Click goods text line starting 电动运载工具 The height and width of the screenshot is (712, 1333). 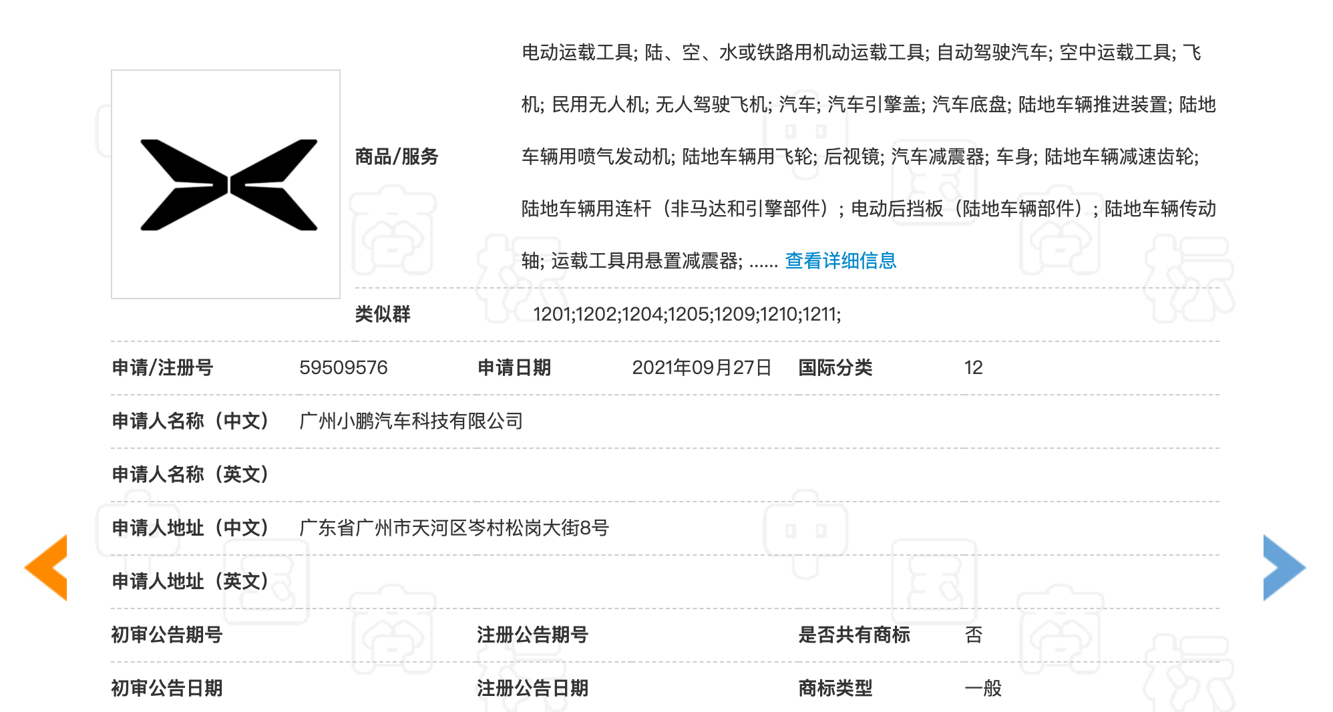(x=862, y=52)
